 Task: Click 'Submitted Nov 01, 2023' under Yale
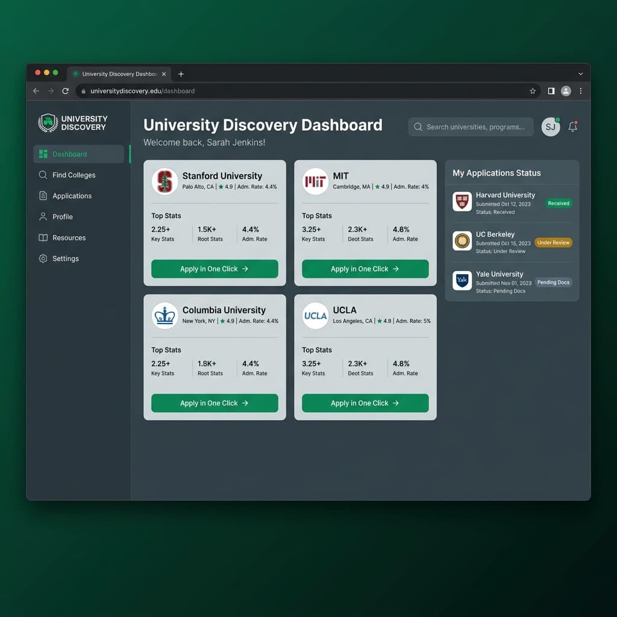click(503, 283)
